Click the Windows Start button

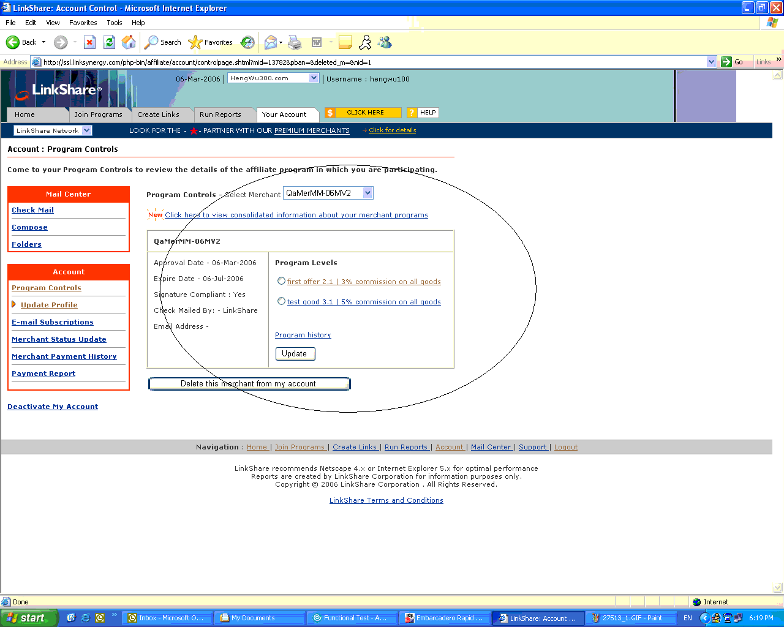[28, 618]
